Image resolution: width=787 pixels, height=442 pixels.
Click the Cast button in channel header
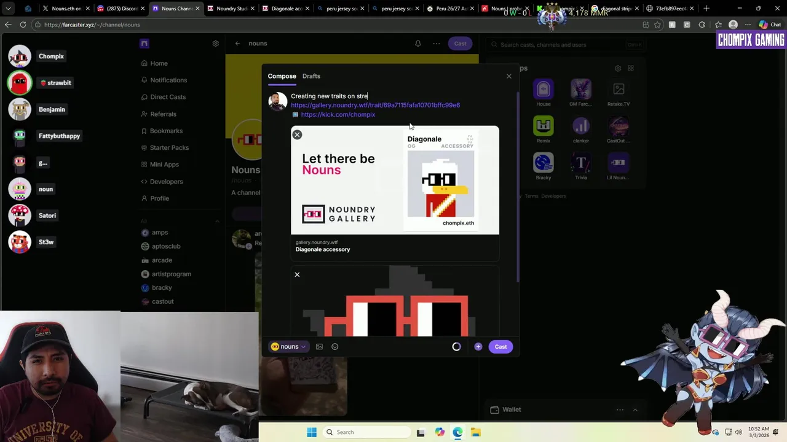pos(460,44)
